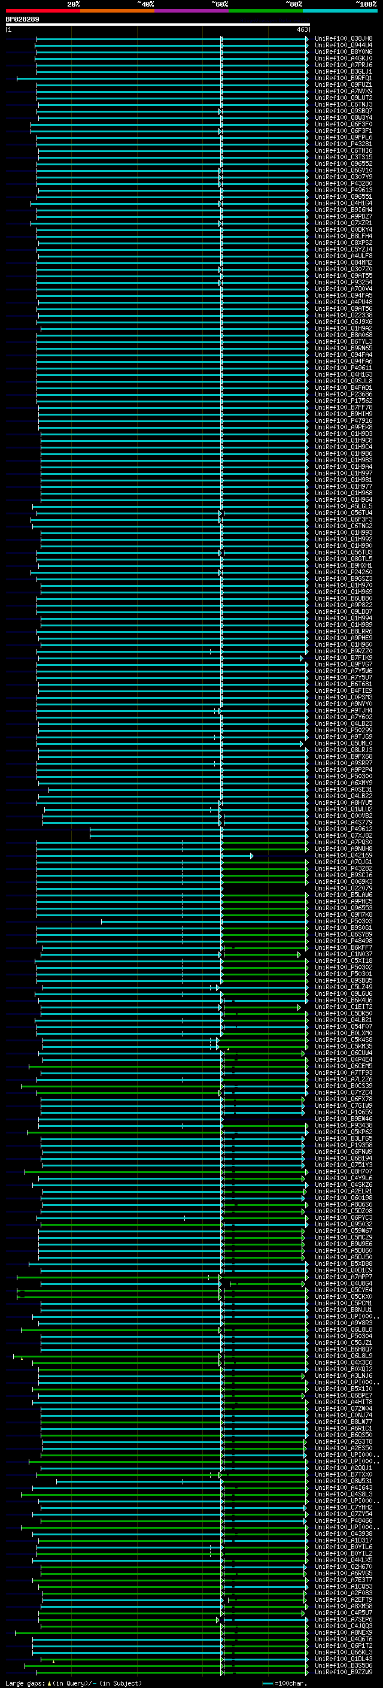Select the UniRef100_Q6F3F0 label

343,125
